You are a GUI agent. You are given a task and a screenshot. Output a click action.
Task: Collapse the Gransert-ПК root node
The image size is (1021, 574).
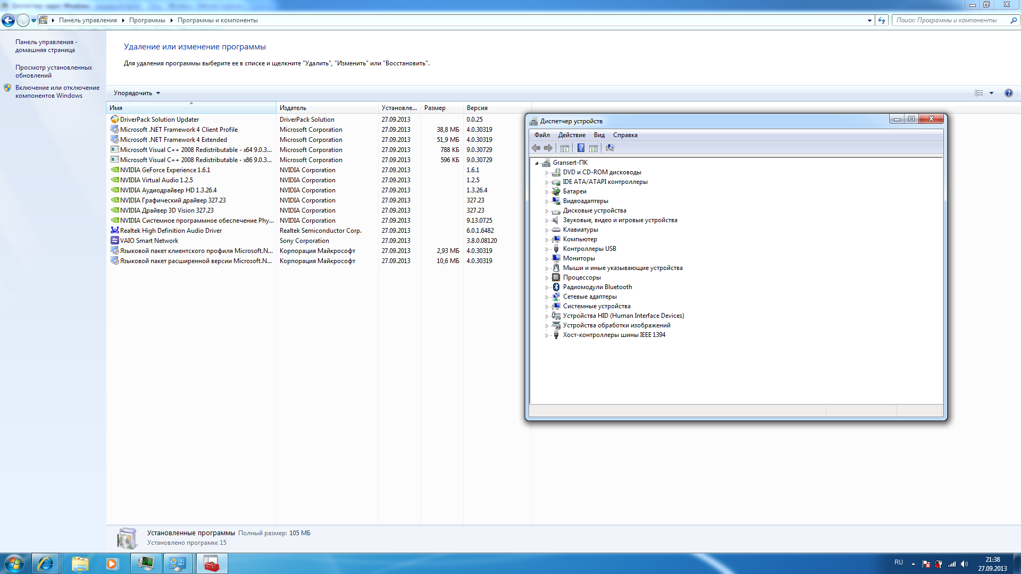(x=537, y=163)
